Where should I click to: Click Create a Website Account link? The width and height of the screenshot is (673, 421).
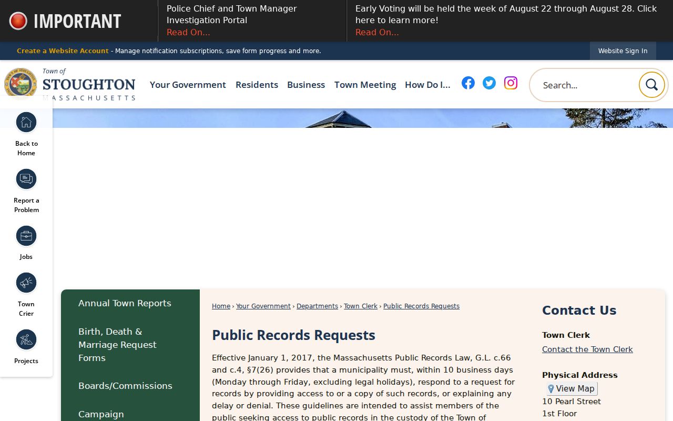click(63, 51)
